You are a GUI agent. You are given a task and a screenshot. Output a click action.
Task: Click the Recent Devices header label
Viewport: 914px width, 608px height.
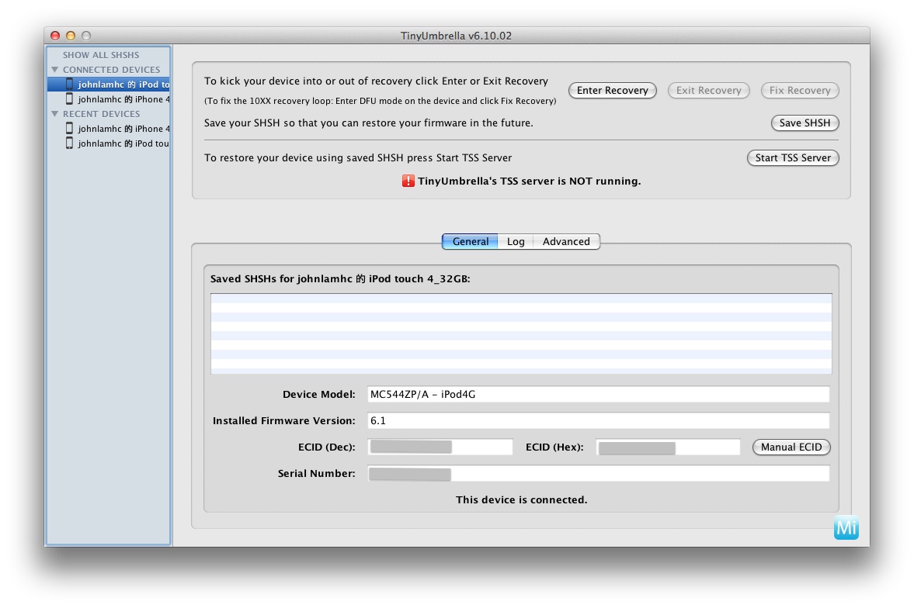point(102,114)
